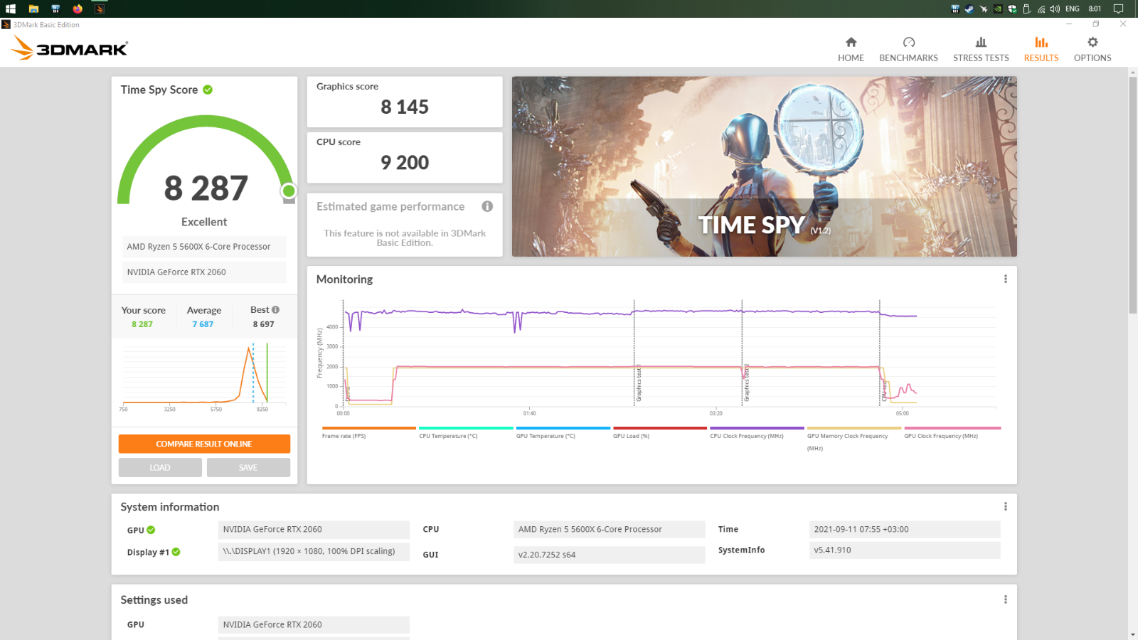This screenshot has width=1138, height=640.
Task: Toggle the Frame rate (FPS) legend
Action: coord(368,433)
